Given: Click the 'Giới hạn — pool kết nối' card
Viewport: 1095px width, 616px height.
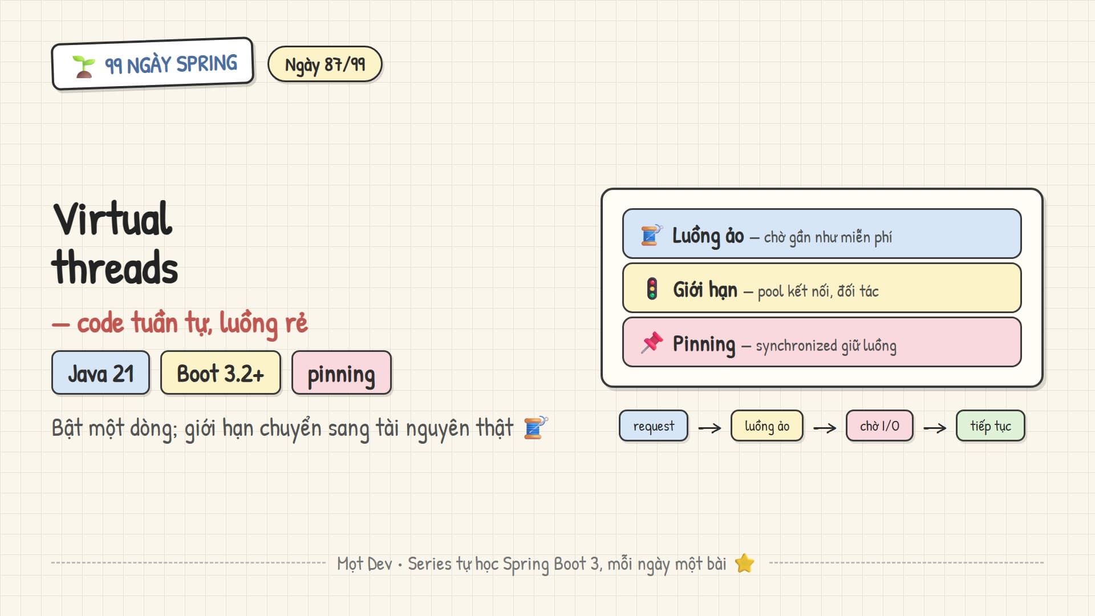Looking at the screenshot, I should pos(822,288).
